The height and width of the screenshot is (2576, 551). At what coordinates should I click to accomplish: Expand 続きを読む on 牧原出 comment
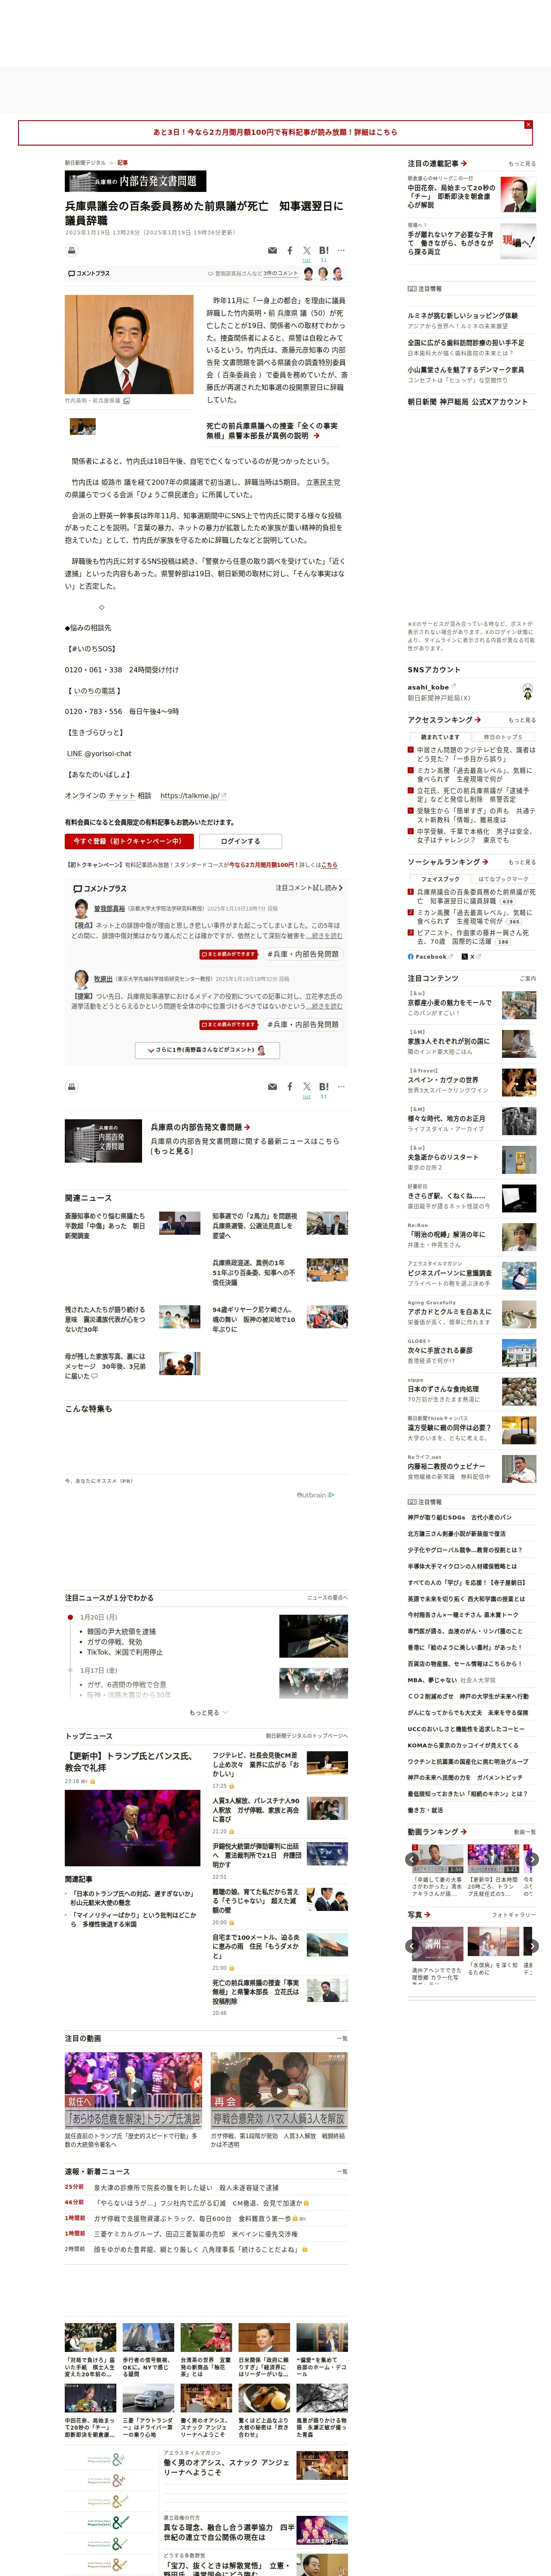coord(325,1006)
